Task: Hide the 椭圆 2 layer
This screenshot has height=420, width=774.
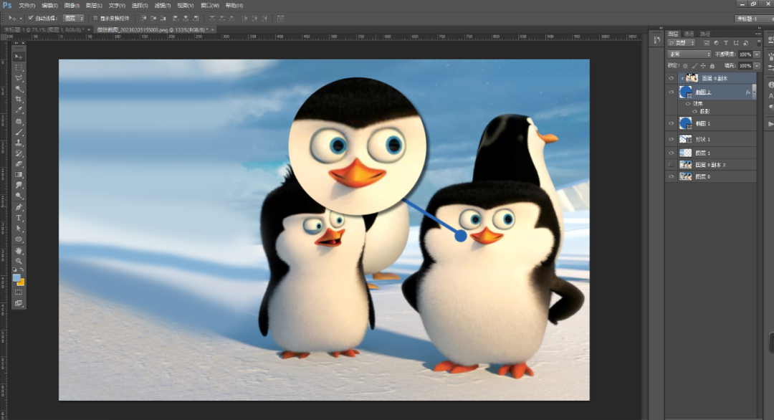Action: [x=671, y=92]
